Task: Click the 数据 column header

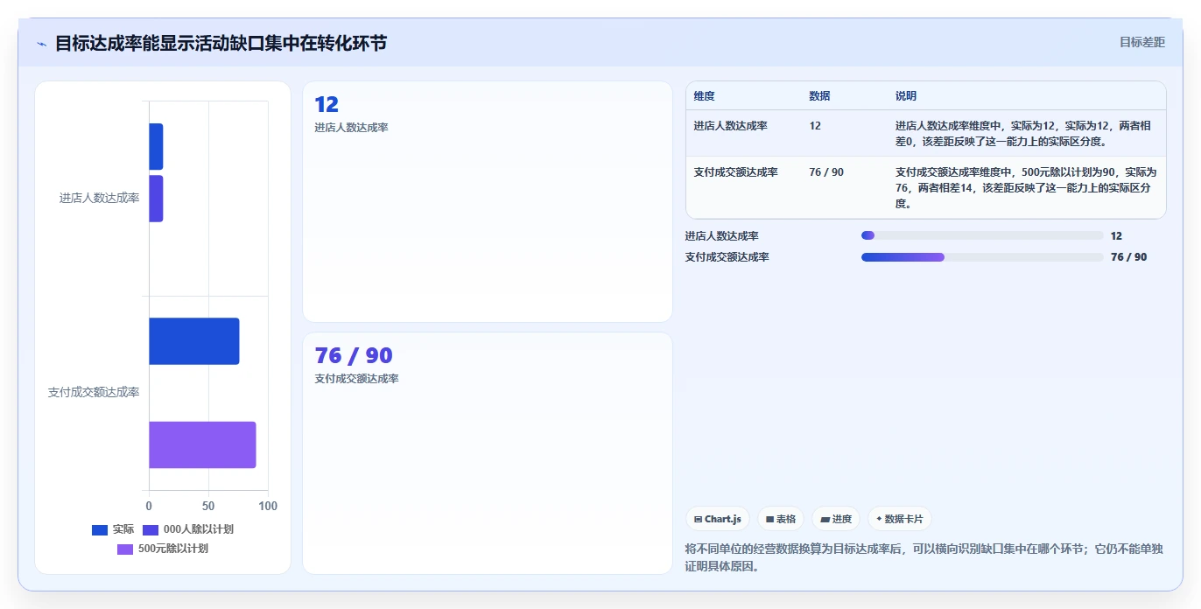Action: pyautogui.click(x=819, y=95)
